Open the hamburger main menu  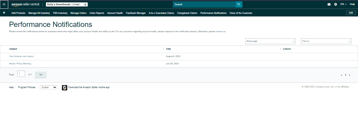click(x=4, y=4)
